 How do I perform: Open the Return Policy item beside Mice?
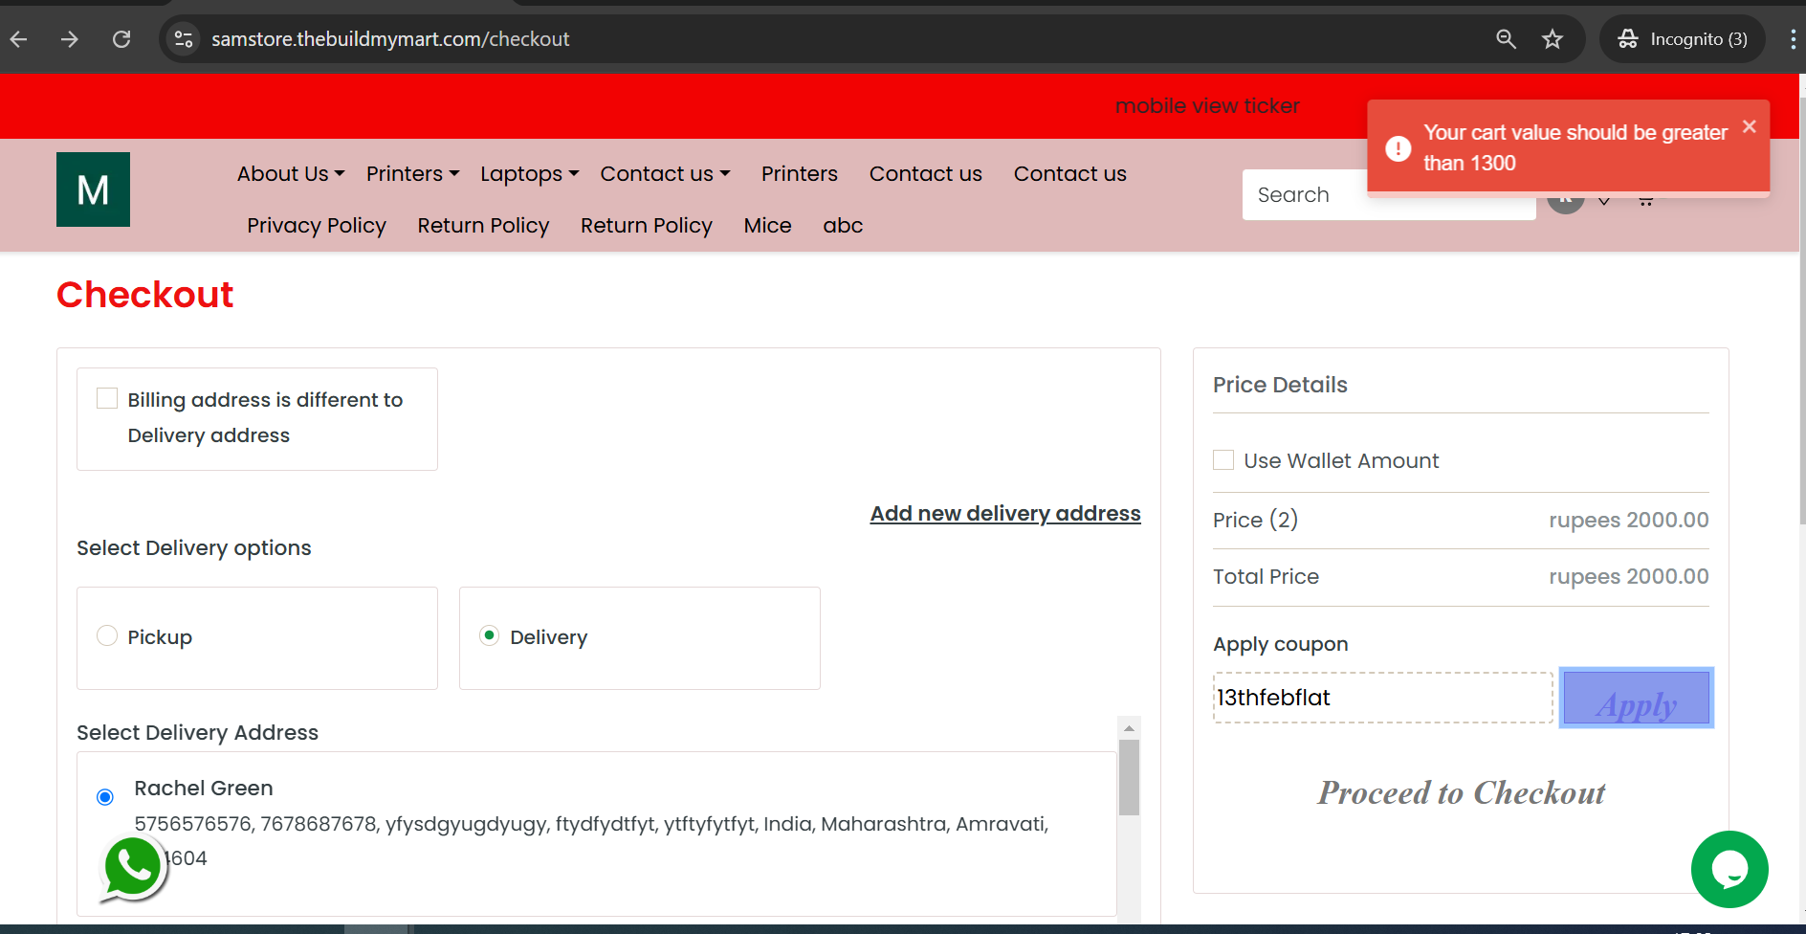pos(647,226)
